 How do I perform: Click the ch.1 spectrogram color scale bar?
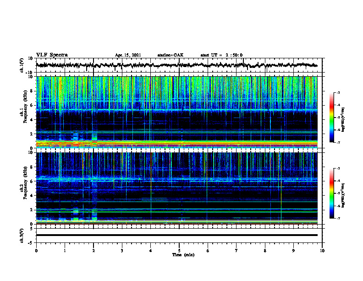pyautogui.click(x=331, y=118)
